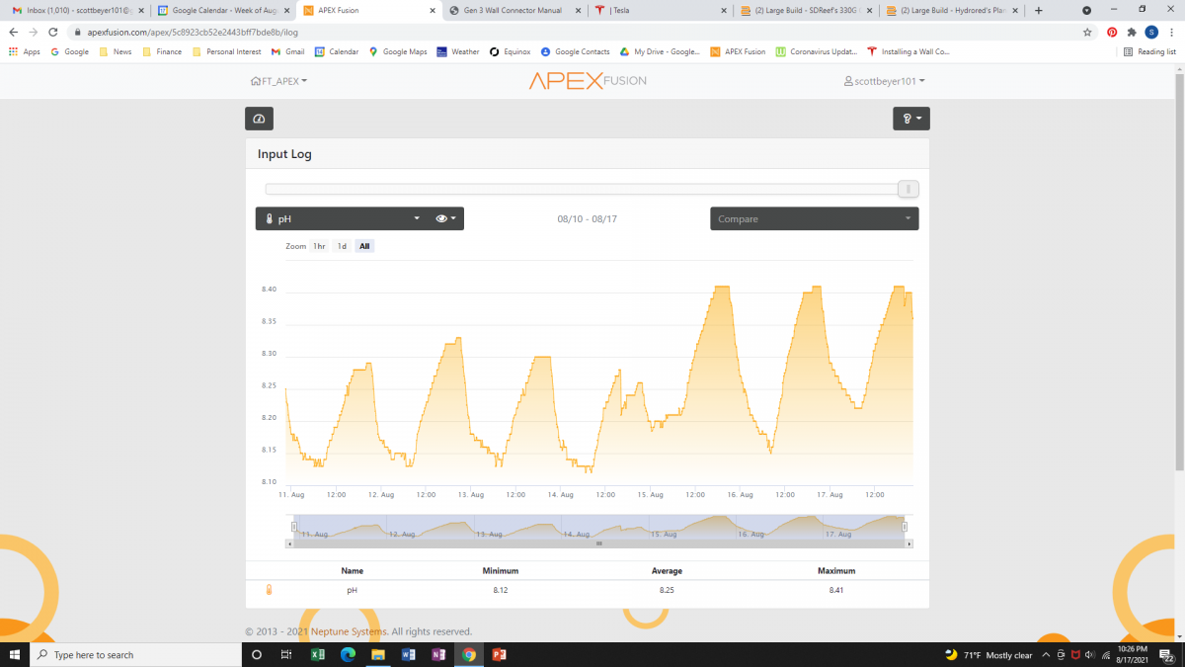The image size is (1185, 667).
Task: Open the help question-mark dropdown
Action: coord(910,119)
